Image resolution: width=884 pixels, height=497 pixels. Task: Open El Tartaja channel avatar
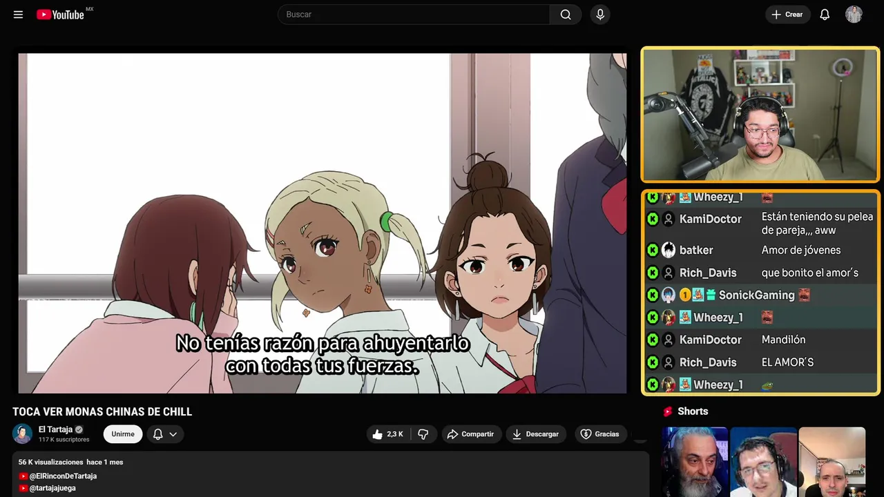(x=23, y=433)
